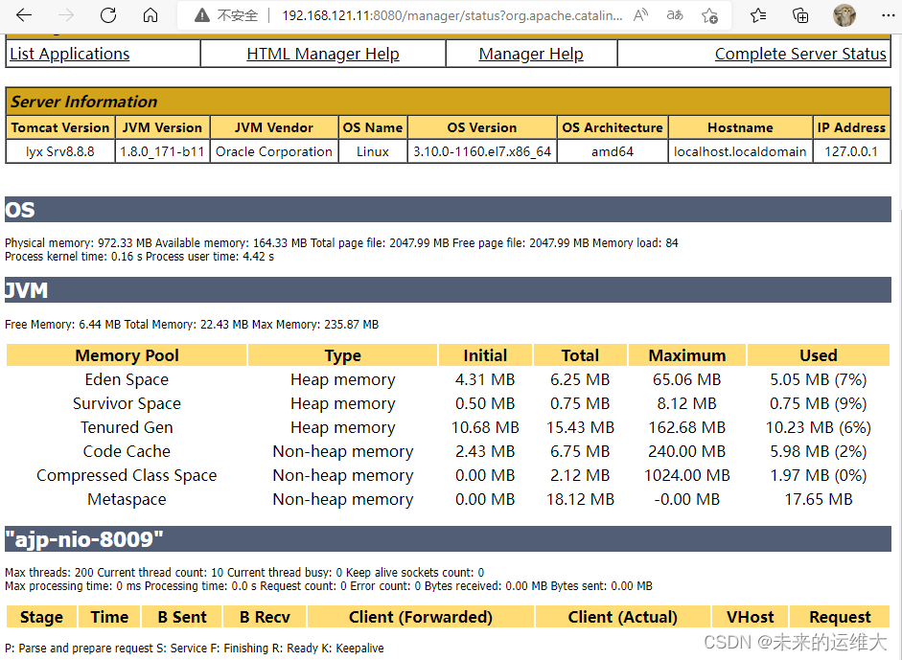Click the Client (Actual) column header

(x=622, y=617)
